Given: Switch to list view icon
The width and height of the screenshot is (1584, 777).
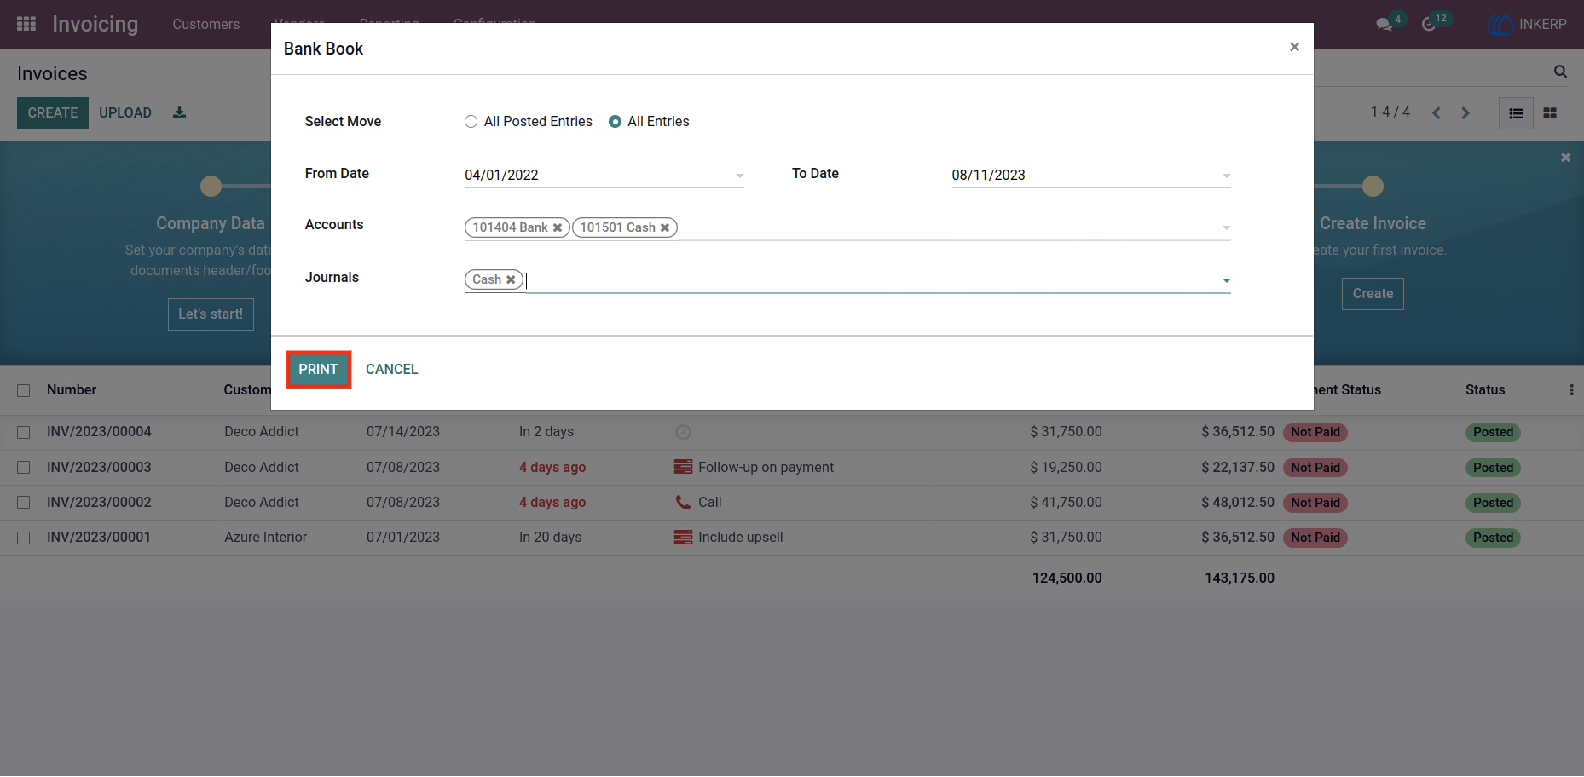Looking at the screenshot, I should click(1516, 113).
